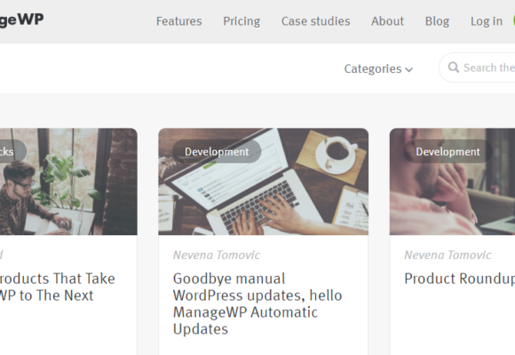Open the Development tag on Product Roundup card
Image resolution: width=515 pixels, height=355 pixels.
click(x=448, y=152)
